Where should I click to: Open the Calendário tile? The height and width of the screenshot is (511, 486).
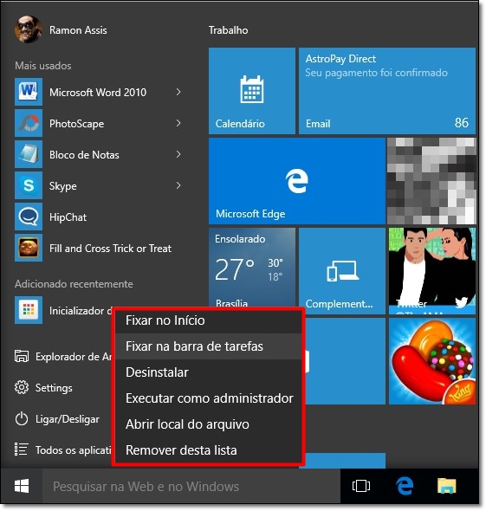point(252,91)
